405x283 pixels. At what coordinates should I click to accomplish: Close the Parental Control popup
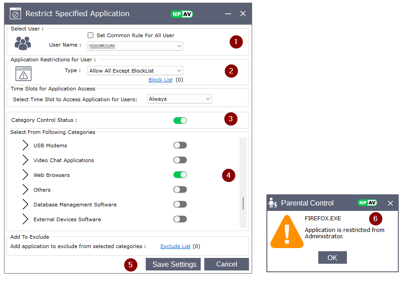(x=390, y=203)
